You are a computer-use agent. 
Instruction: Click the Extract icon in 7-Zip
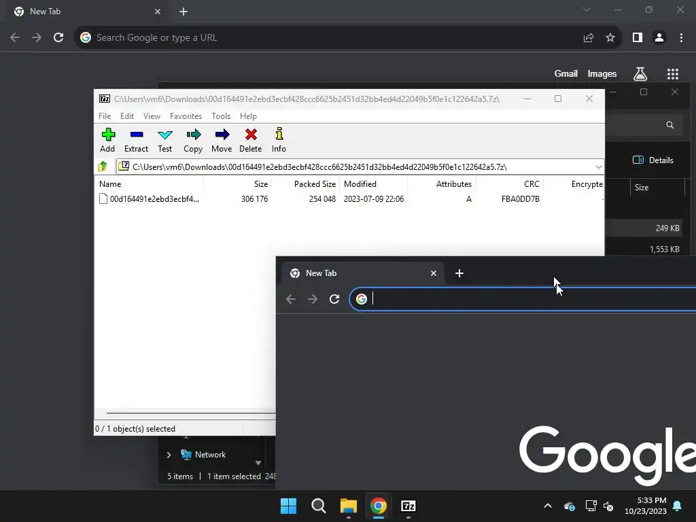(136, 140)
